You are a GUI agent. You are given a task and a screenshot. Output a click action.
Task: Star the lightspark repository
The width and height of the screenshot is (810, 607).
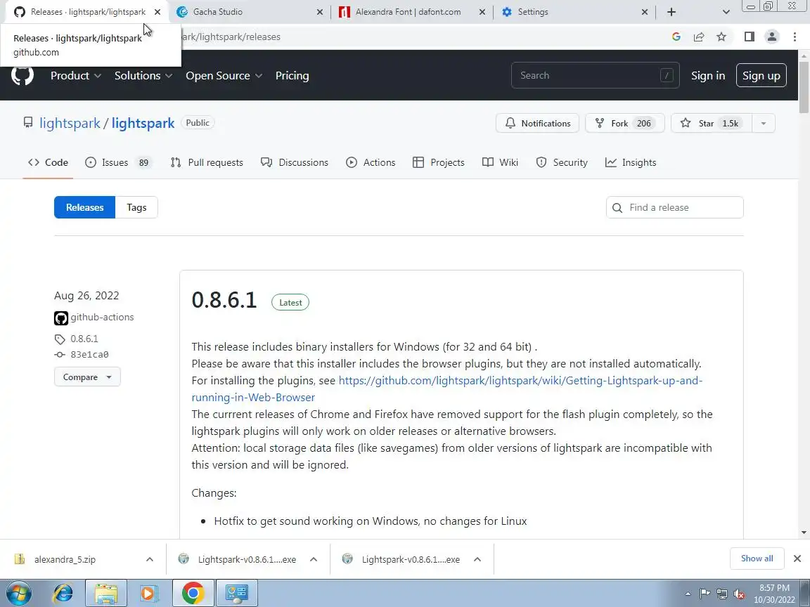pyautogui.click(x=711, y=123)
